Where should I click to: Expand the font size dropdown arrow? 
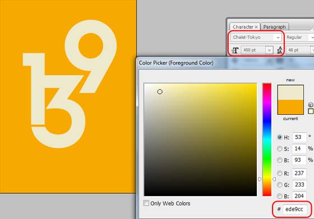[269, 50]
